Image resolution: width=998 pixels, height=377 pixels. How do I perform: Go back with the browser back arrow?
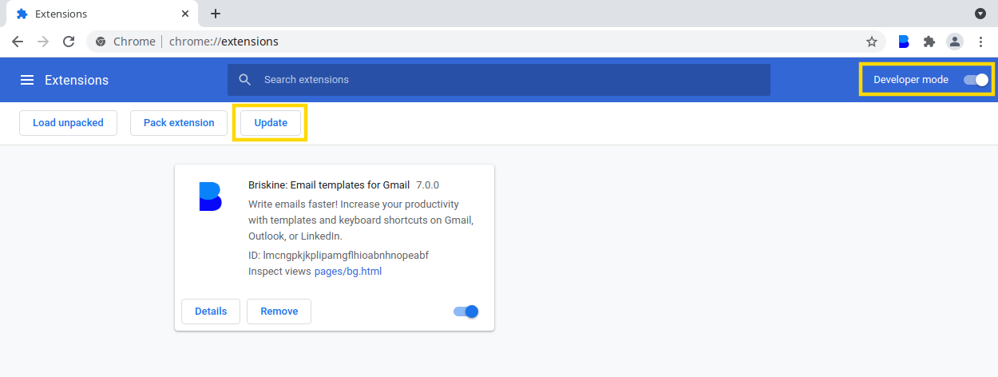18,42
